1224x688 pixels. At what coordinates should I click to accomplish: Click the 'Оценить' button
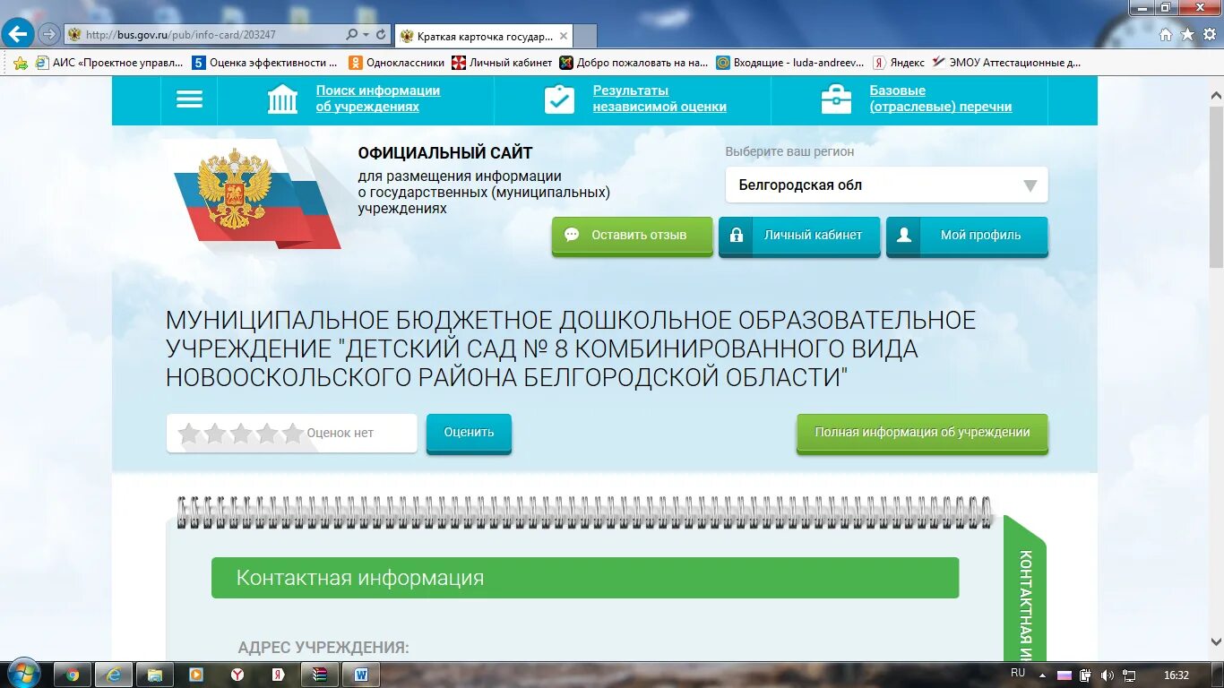click(469, 433)
